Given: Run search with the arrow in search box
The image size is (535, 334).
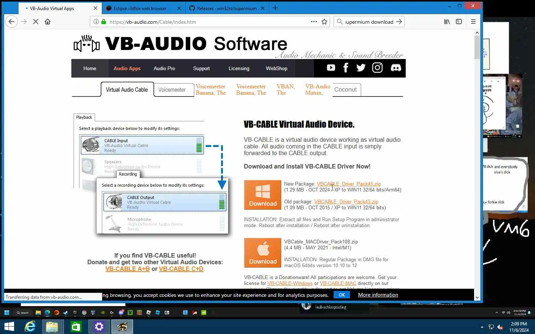Looking at the screenshot, I should point(399,22).
